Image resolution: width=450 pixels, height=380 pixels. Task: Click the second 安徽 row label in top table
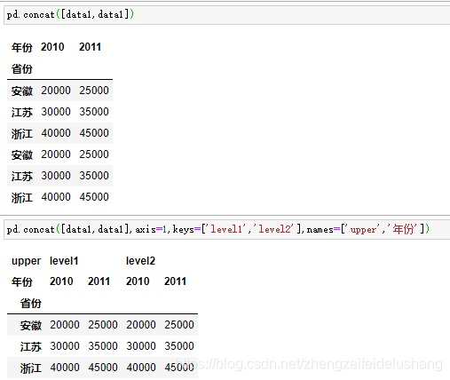(x=22, y=154)
